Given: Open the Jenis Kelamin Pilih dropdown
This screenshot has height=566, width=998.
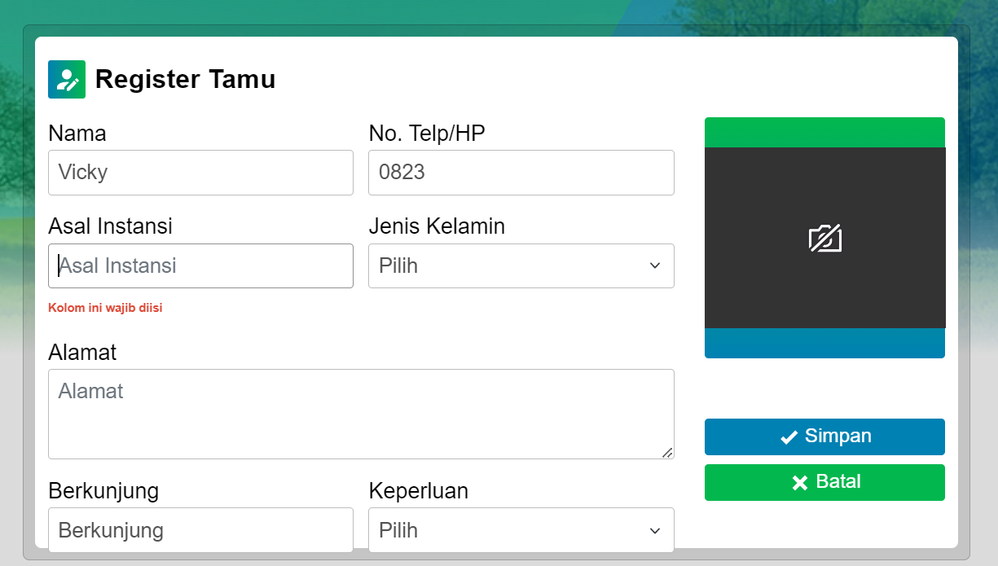Looking at the screenshot, I should 521,265.
